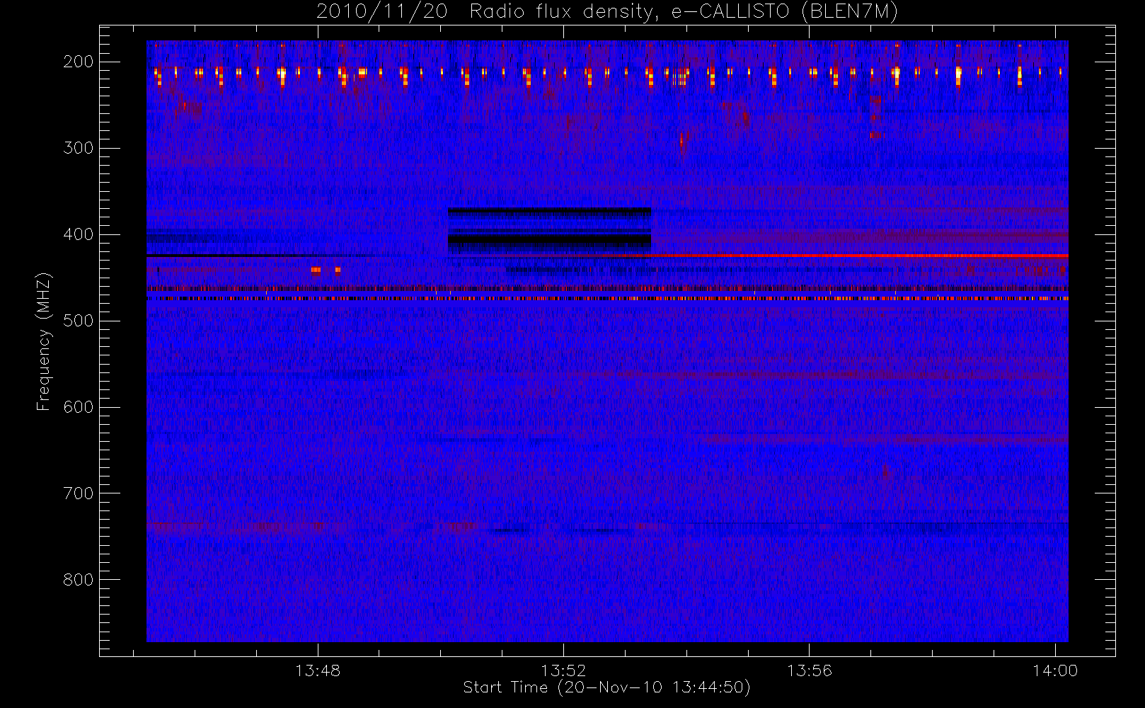Click the plot title "Radio flux density, e-CALLISTO (BLEN7M)"
Image resolution: width=1145 pixels, height=708 pixels.
[684, 12]
